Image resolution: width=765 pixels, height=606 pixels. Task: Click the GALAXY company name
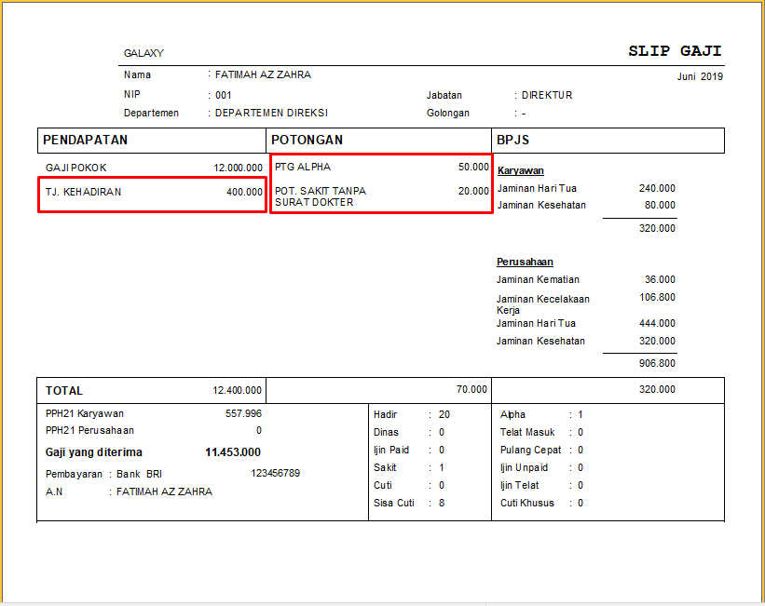point(143,54)
